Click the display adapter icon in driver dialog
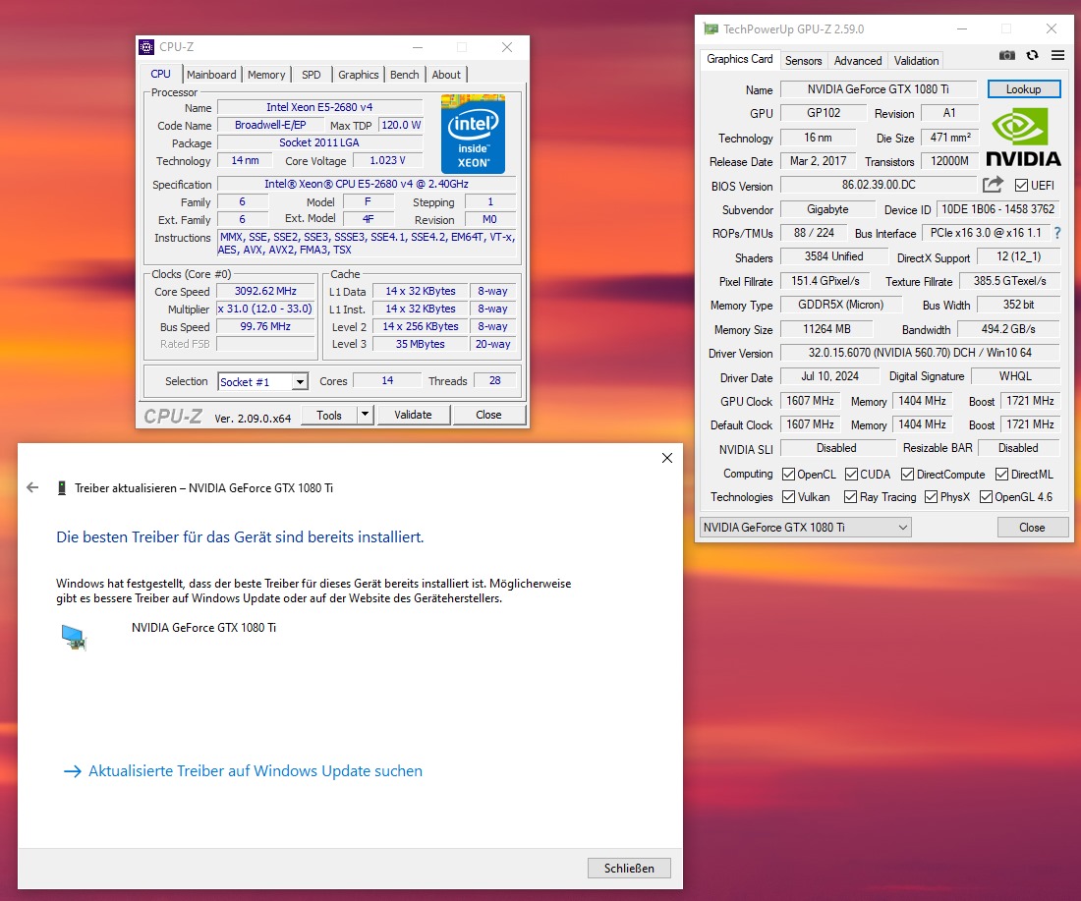 point(74,637)
